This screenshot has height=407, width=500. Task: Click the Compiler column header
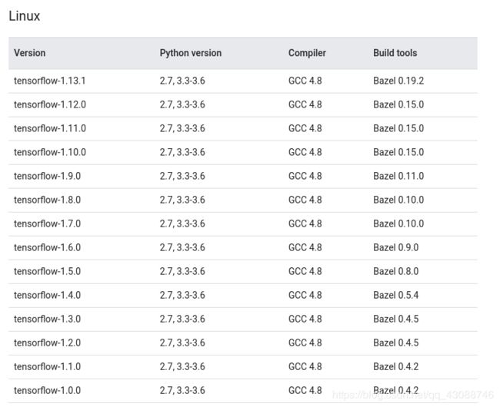click(307, 53)
